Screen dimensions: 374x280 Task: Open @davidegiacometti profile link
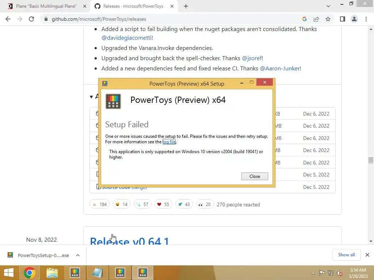click(x=126, y=38)
